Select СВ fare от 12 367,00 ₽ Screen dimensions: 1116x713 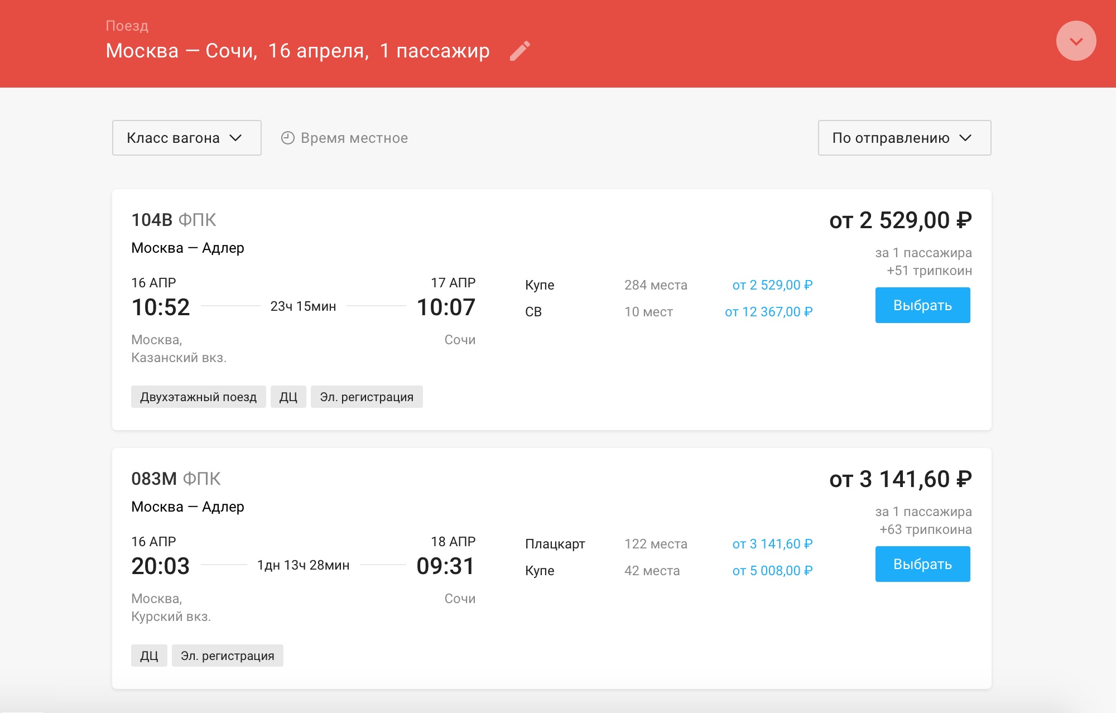[x=768, y=312]
